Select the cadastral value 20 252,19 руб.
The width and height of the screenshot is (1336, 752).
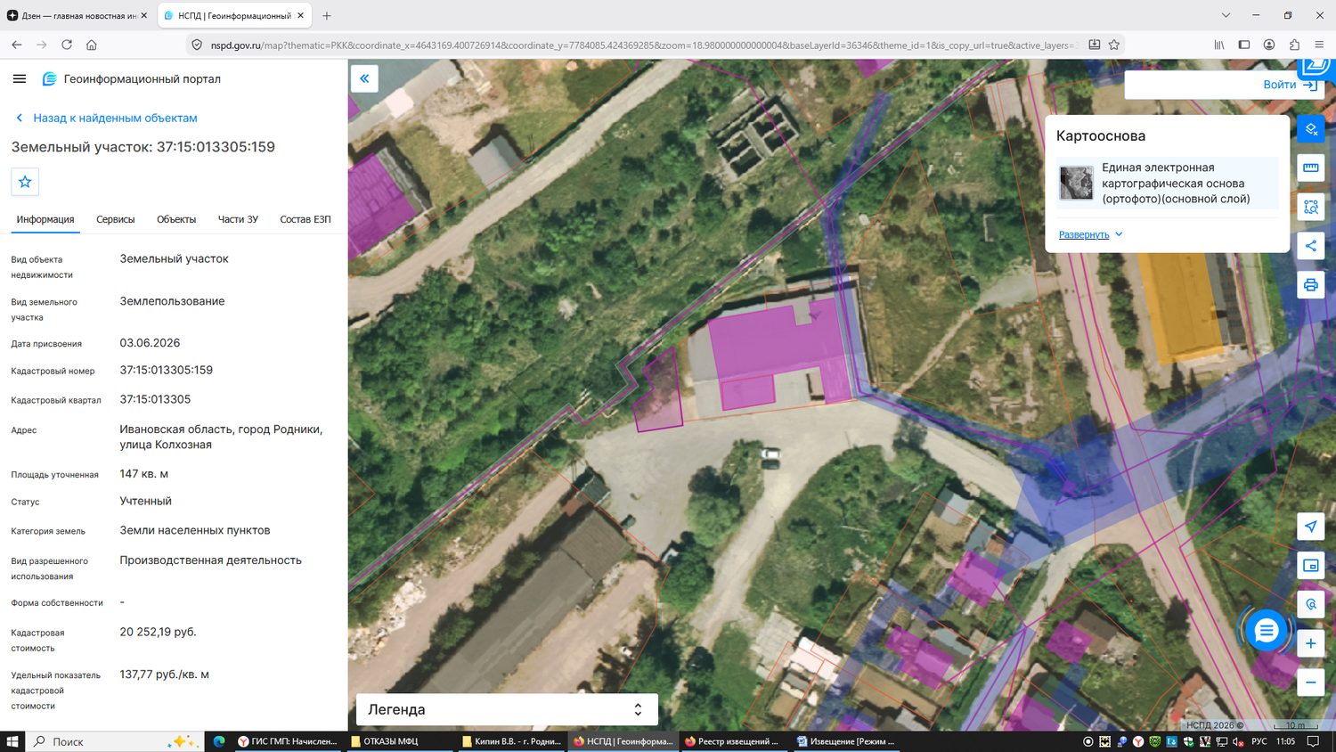pyautogui.click(x=158, y=632)
